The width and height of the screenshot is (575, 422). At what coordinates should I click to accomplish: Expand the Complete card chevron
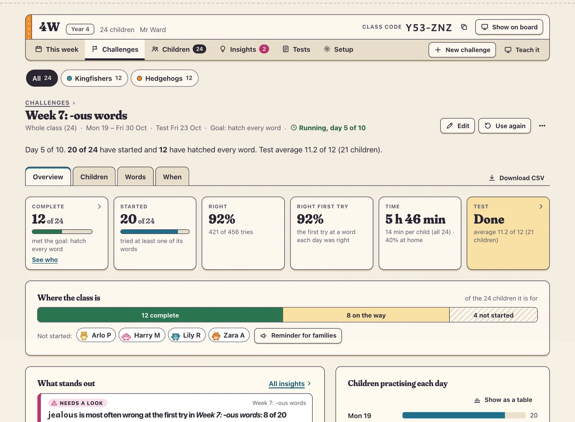[100, 207]
